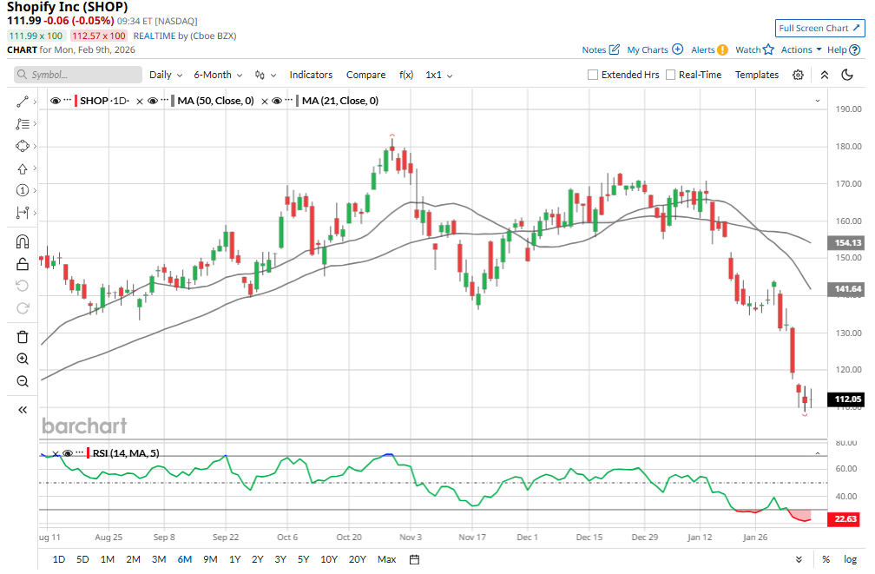Delete drawings with the trash icon
Image resolution: width=875 pixels, height=574 pixels.
23,337
